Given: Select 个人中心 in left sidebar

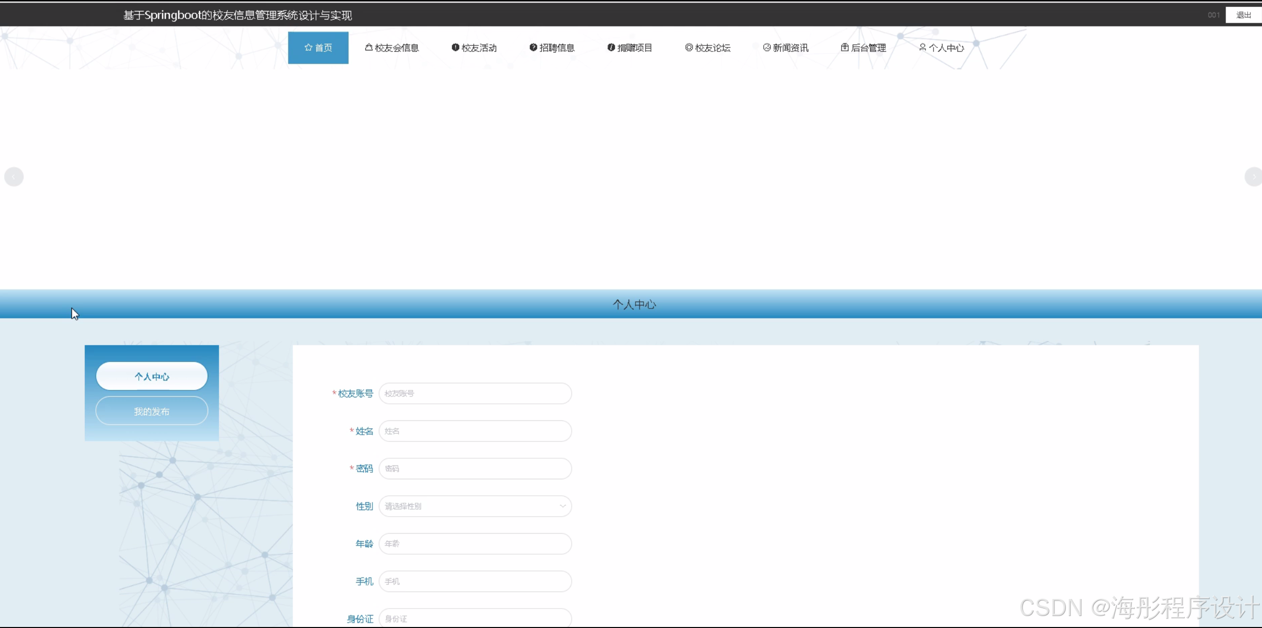Looking at the screenshot, I should point(152,376).
